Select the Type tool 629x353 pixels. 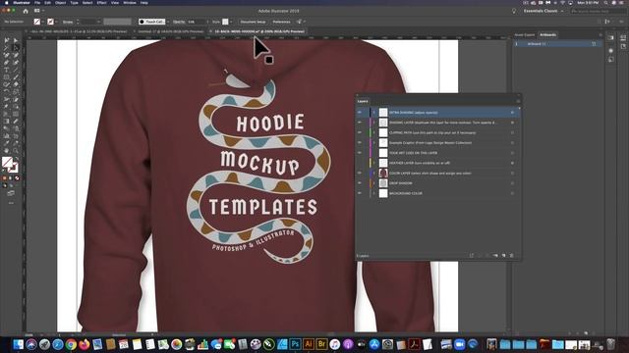pyautogui.click(x=7, y=70)
